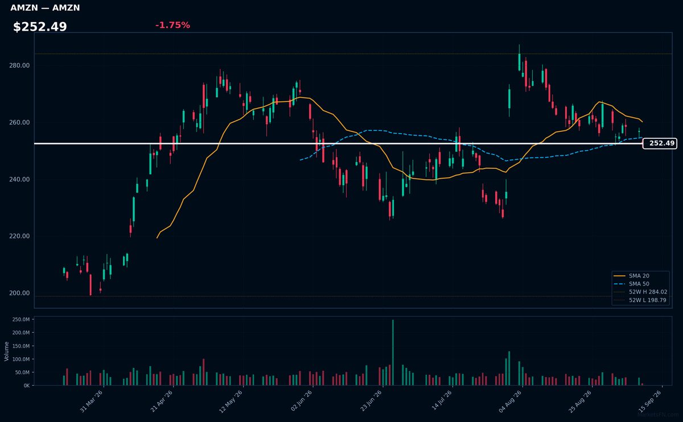
Task: Click the 200.0M volume axis label
Action: [x=20, y=333]
